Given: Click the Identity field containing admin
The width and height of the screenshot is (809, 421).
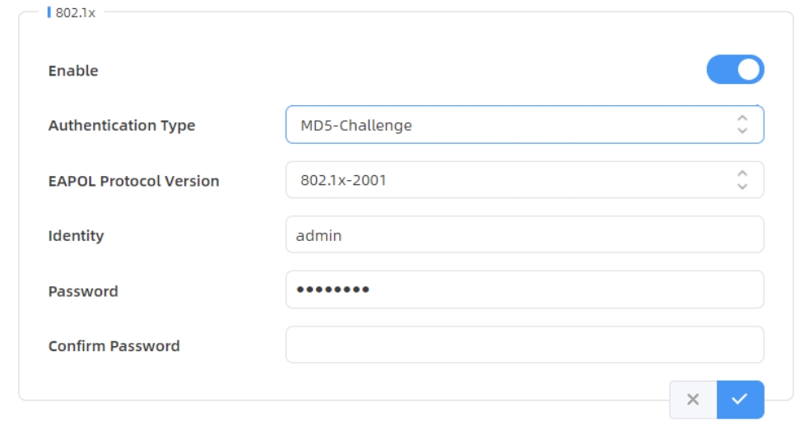Looking at the screenshot, I should tap(524, 235).
